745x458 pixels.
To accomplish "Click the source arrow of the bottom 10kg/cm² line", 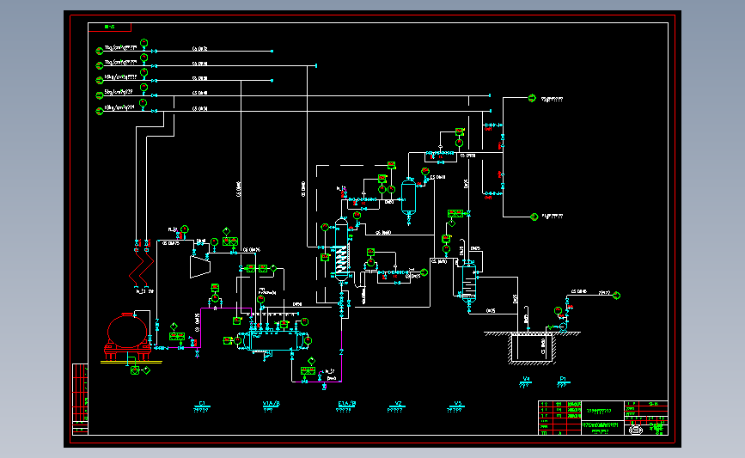I will coord(100,111).
